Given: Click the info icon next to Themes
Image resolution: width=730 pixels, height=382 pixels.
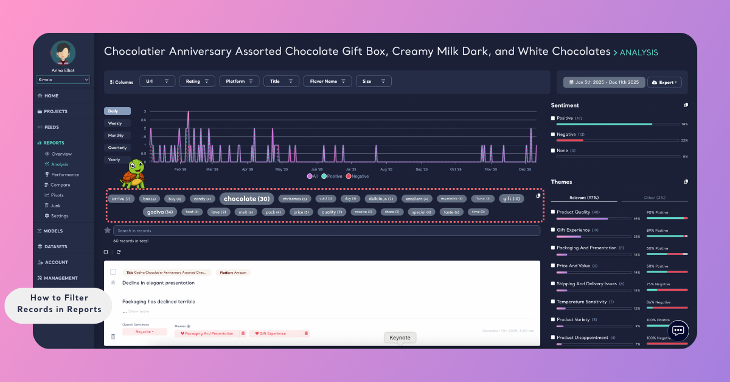Looking at the screenshot, I should pos(189,326).
